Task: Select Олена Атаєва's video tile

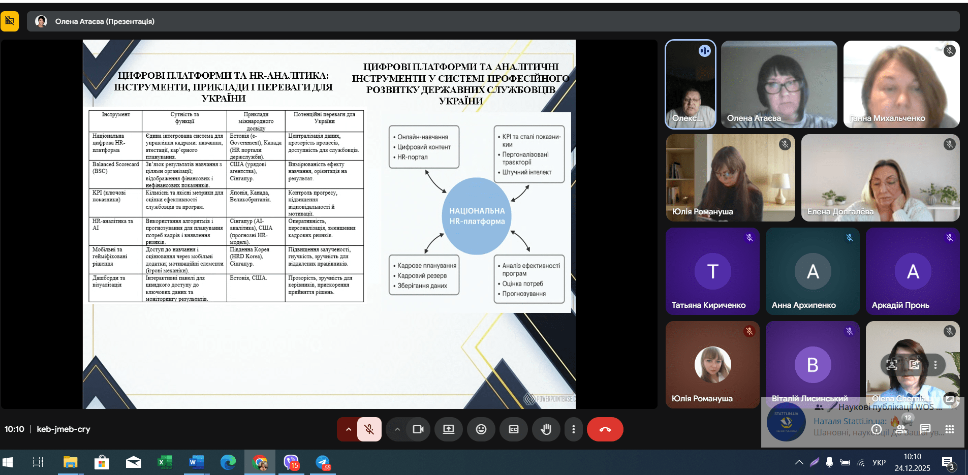Action: pos(778,84)
